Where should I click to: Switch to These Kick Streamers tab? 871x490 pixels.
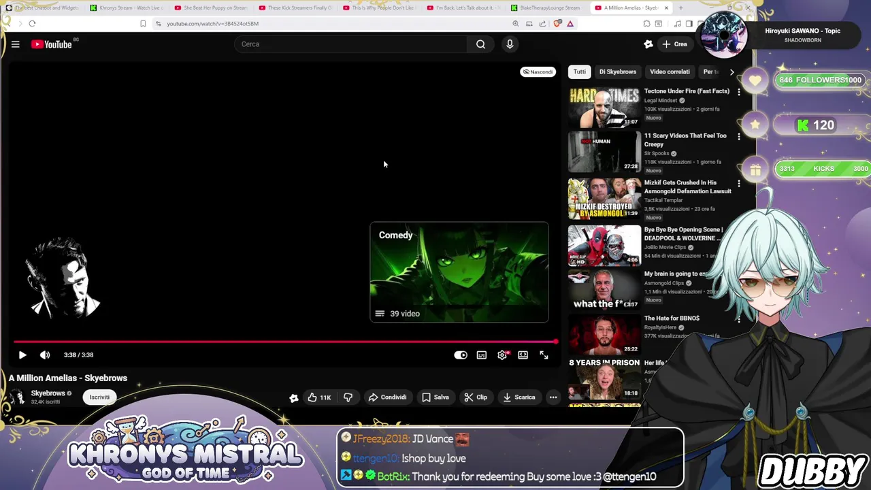(295, 8)
